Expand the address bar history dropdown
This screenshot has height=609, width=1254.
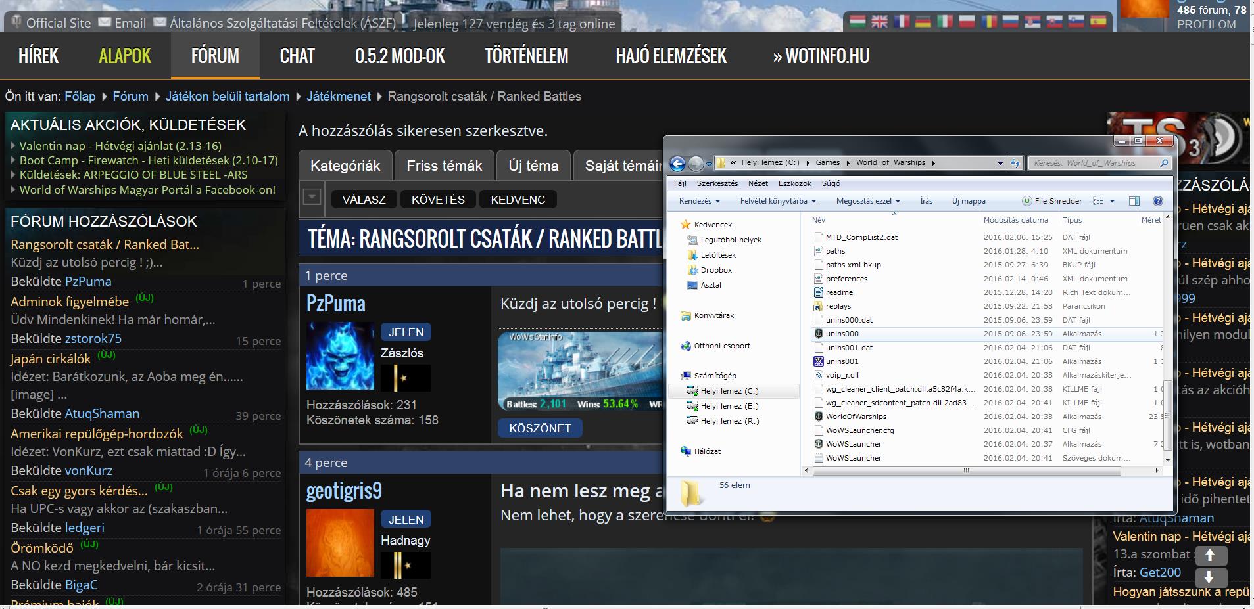(1000, 163)
